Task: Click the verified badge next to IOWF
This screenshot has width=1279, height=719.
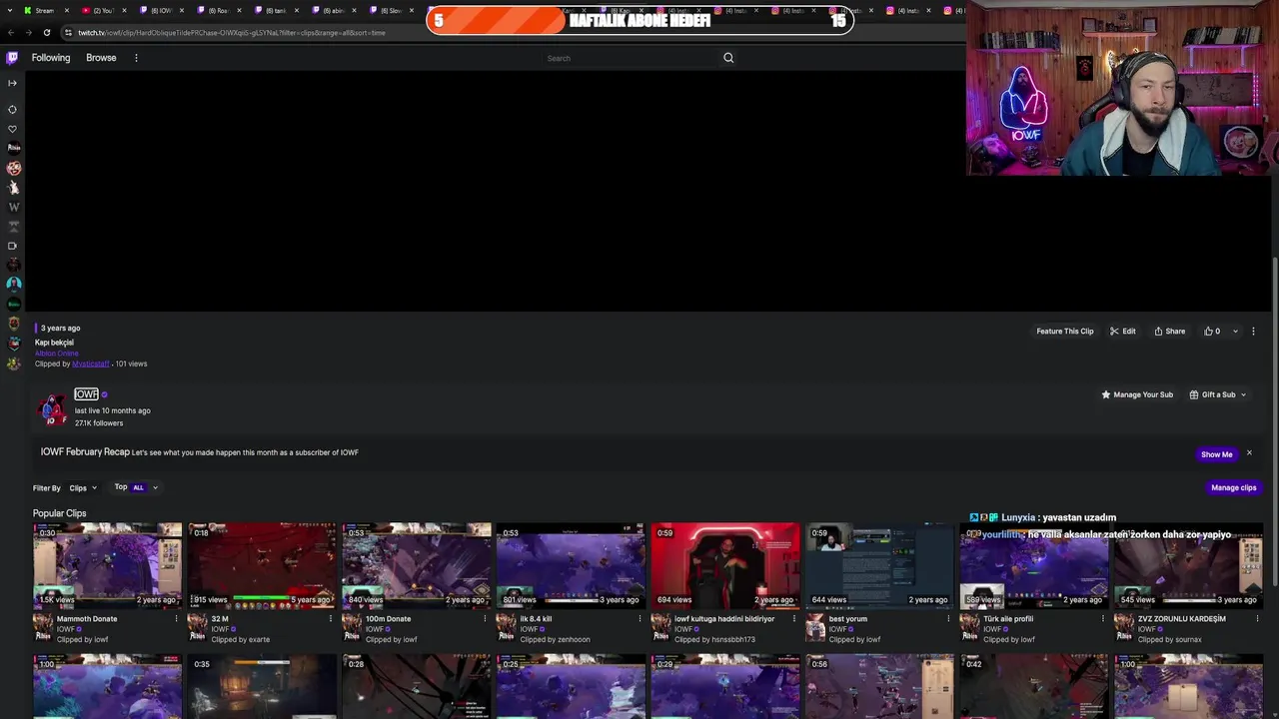Action: click(104, 394)
